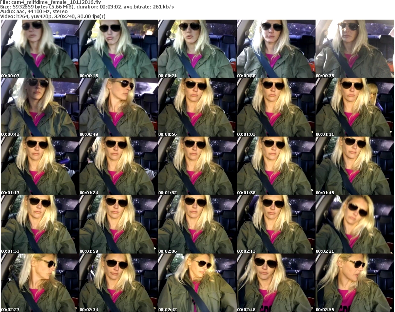
Task: Open the frame stamped 00:02:48
Action: [x=276, y=283]
